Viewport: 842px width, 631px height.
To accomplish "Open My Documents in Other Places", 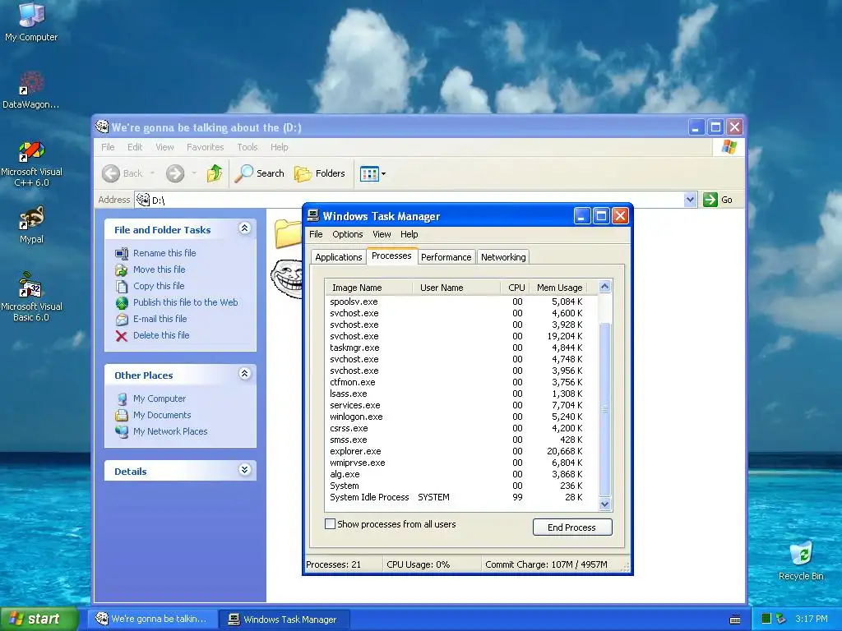I will (162, 415).
